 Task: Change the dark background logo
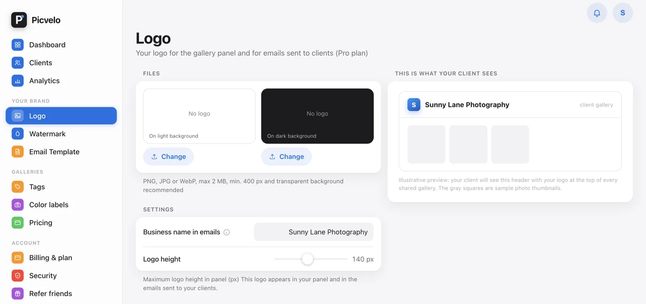(x=287, y=157)
